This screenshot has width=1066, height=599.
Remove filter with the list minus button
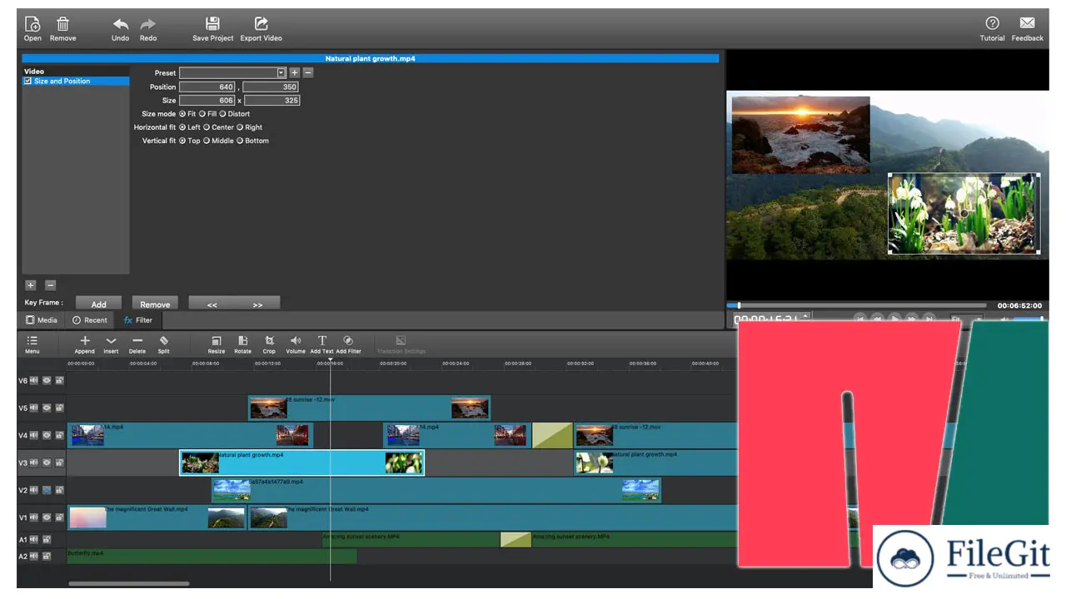[x=50, y=285]
